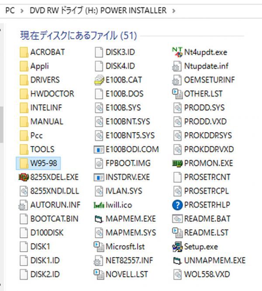Select the PROSETP.CNT file name
The image size is (262, 291).
[x=207, y=177]
